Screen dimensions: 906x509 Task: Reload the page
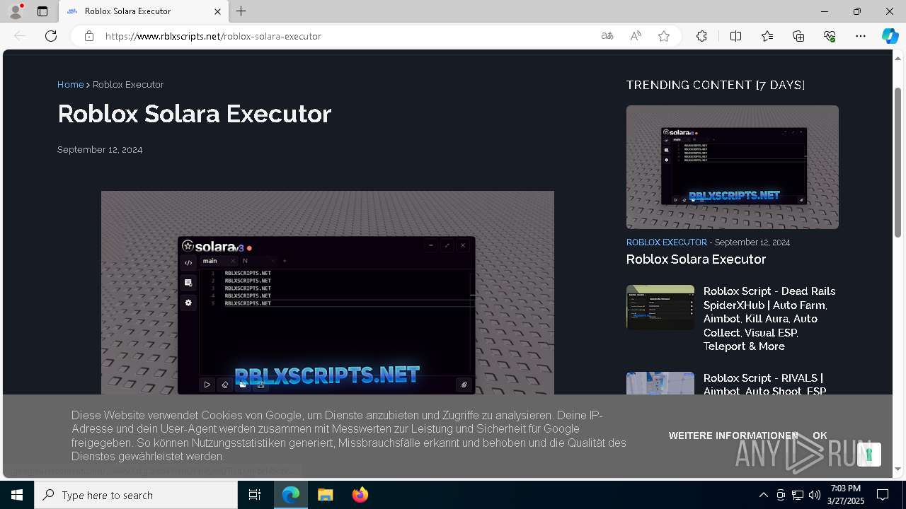point(51,36)
